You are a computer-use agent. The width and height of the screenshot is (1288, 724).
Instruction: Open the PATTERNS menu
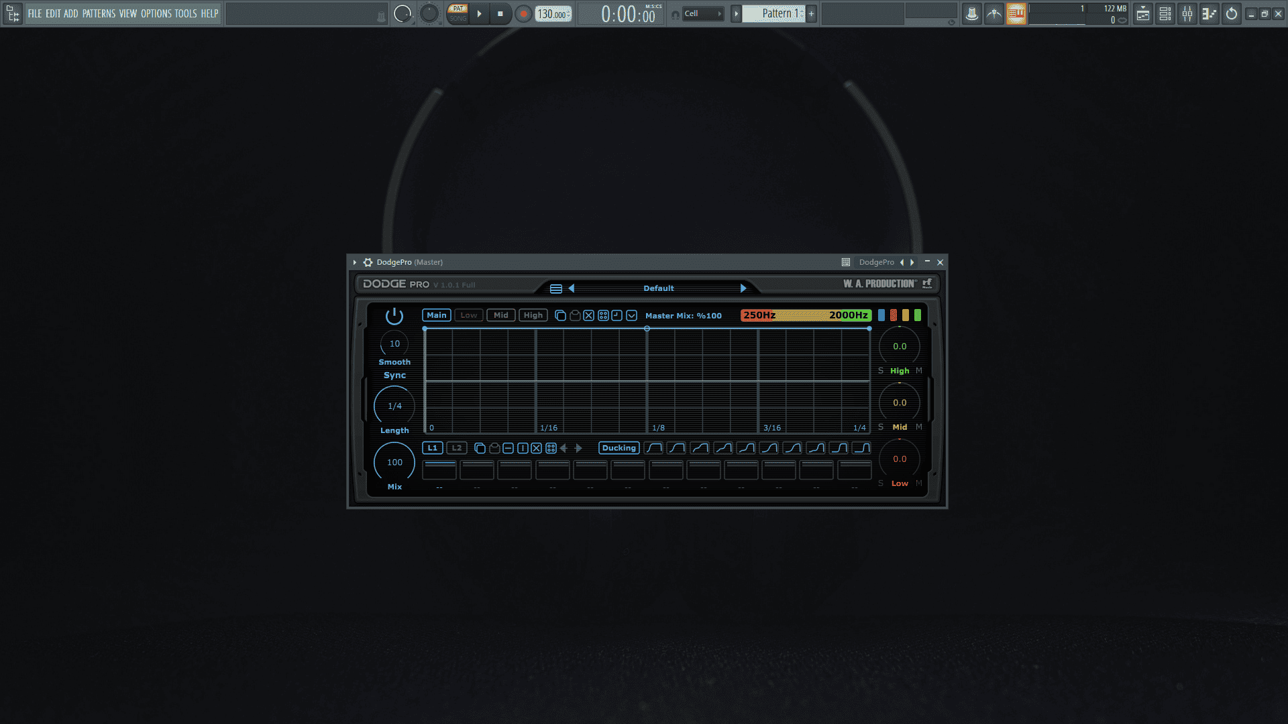[99, 13]
